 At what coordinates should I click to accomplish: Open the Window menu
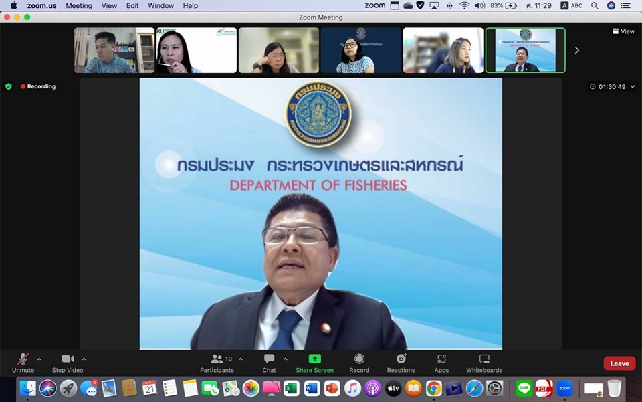[x=161, y=6]
